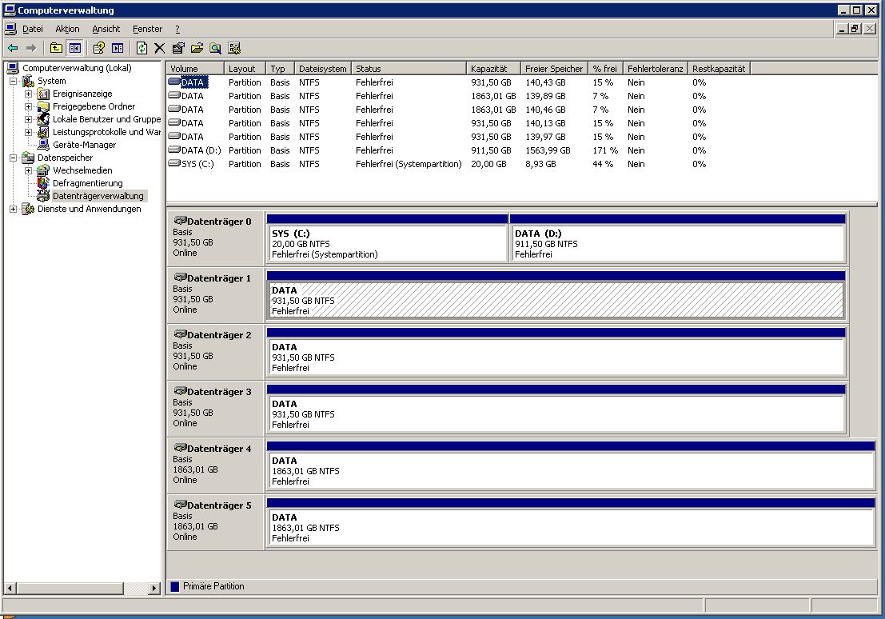The image size is (885, 619).
Task: Open the ? help menu
Action: tap(177, 29)
